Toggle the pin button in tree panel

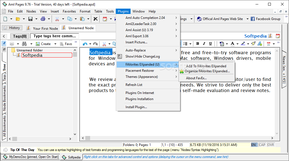pos(4,43)
